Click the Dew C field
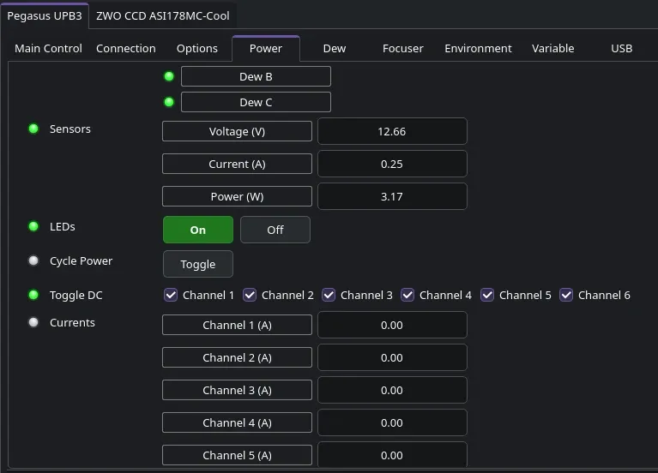Viewport: 658px width, 473px height. 256,102
